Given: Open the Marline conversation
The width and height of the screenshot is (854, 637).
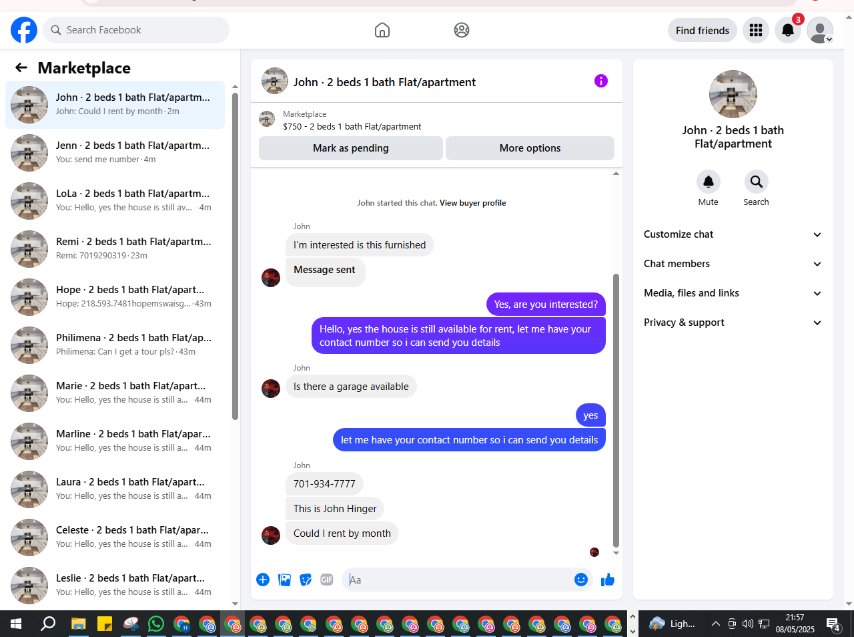Looking at the screenshot, I should point(115,441).
